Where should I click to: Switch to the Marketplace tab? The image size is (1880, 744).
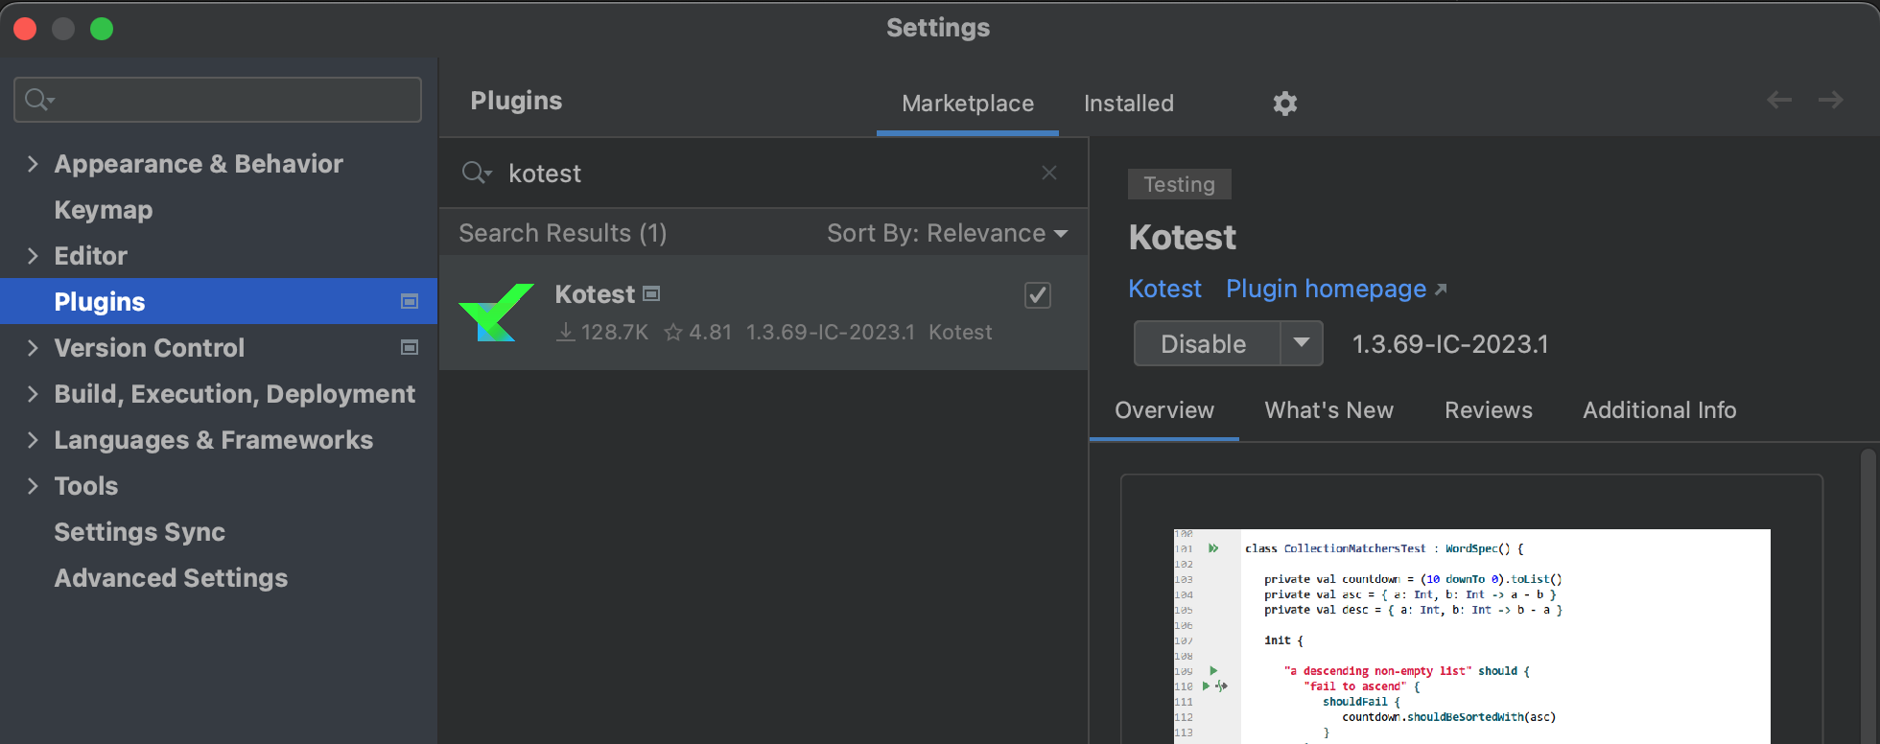pyautogui.click(x=968, y=104)
